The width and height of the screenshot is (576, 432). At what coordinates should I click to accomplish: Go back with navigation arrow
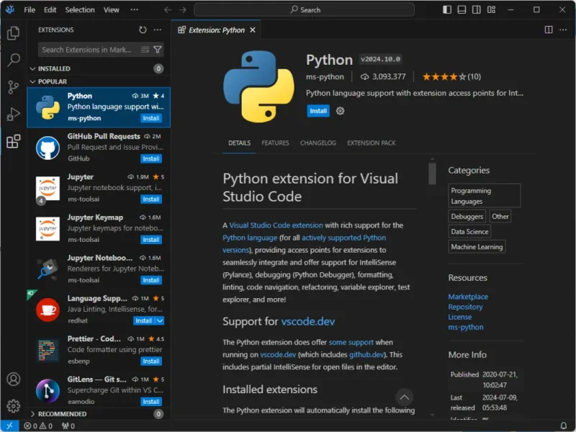click(168, 10)
